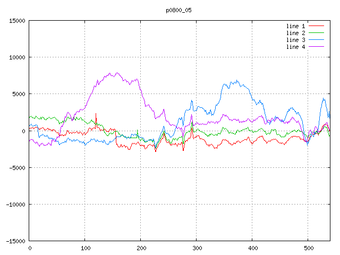Image resolution: width=340 pixels, height=255 pixels.
Task: Click the 100 x-axis tick label
Action: tap(85, 248)
